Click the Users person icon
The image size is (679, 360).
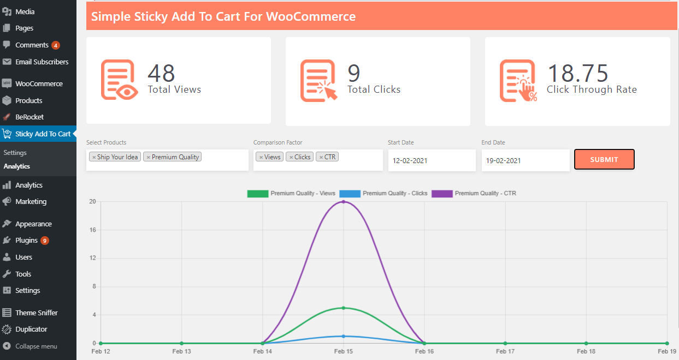point(7,257)
